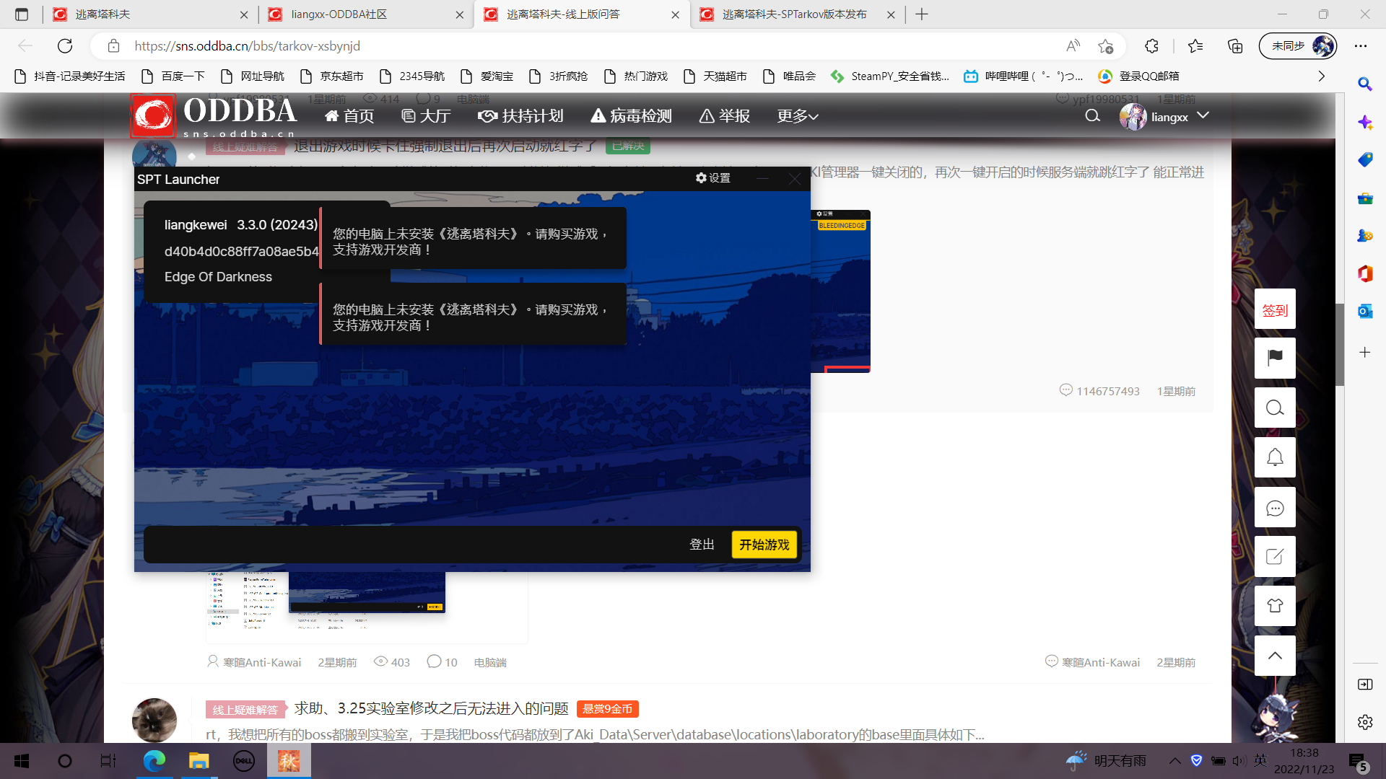This screenshot has height=779, width=1386.
Task: Click the site search magnifier icon
Action: click(x=1093, y=116)
